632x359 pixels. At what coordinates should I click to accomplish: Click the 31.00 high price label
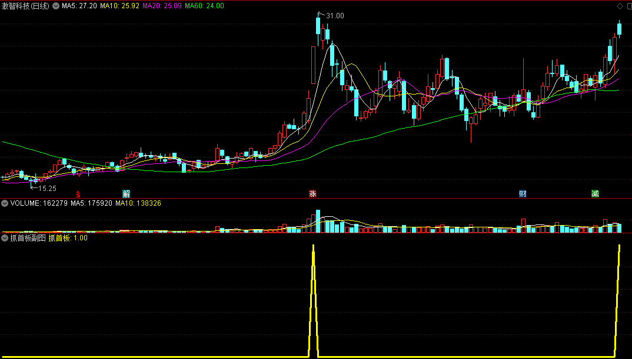pyautogui.click(x=335, y=16)
